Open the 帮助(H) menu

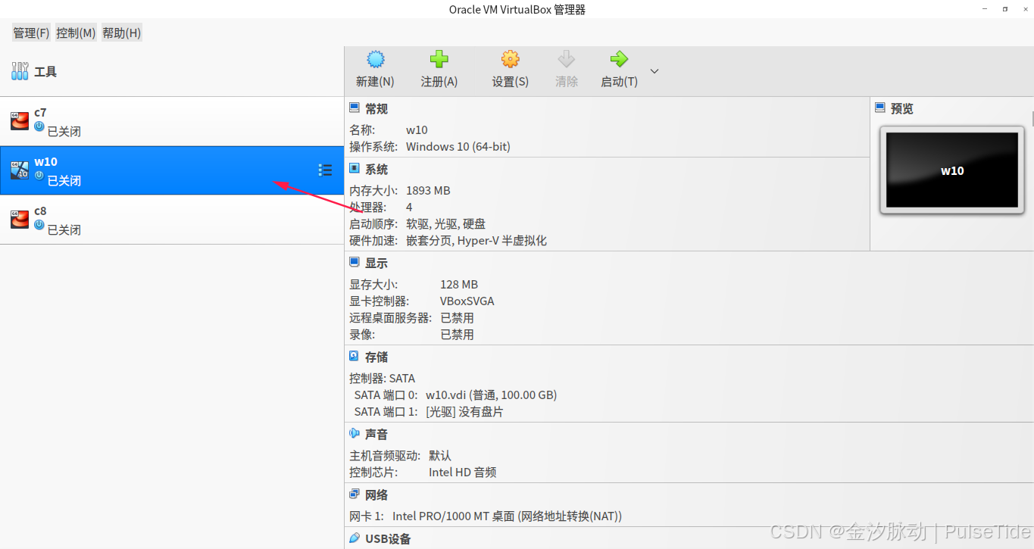[121, 33]
